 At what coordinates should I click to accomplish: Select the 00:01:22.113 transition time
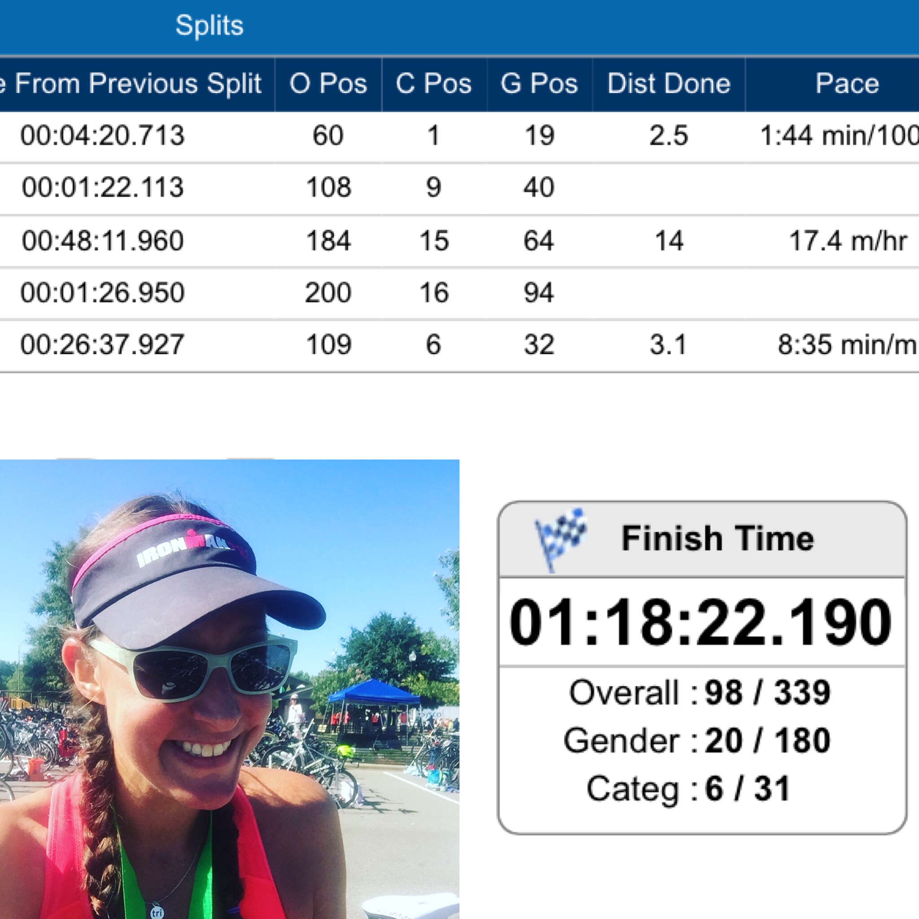(x=102, y=188)
